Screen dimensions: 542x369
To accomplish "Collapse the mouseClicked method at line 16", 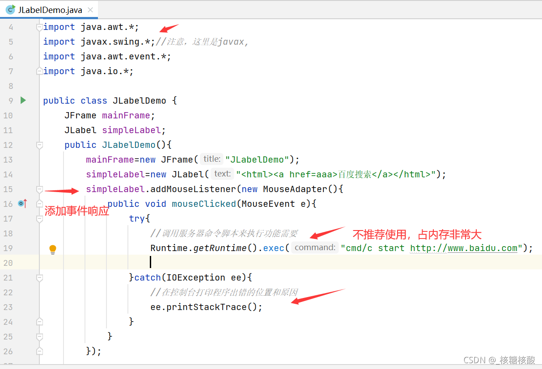I will coord(39,204).
